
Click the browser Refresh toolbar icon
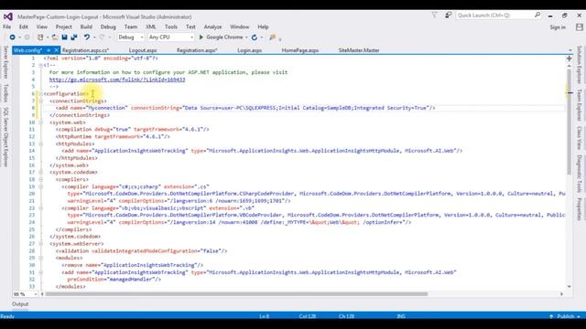tap(255, 37)
